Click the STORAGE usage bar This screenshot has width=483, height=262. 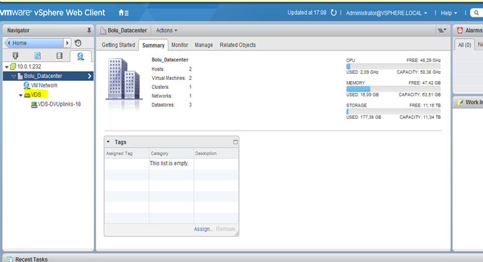point(393,111)
